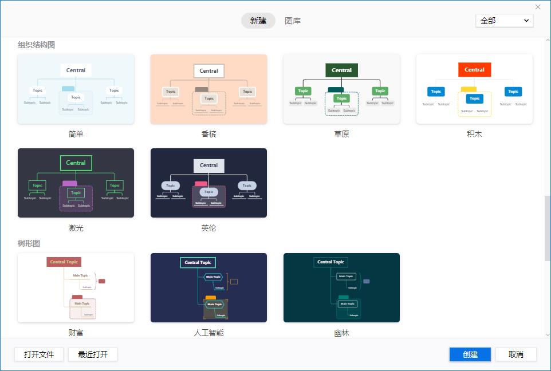Click the 香槟 template label
This screenshot has height=371, width=551.
tap(208, 134)
